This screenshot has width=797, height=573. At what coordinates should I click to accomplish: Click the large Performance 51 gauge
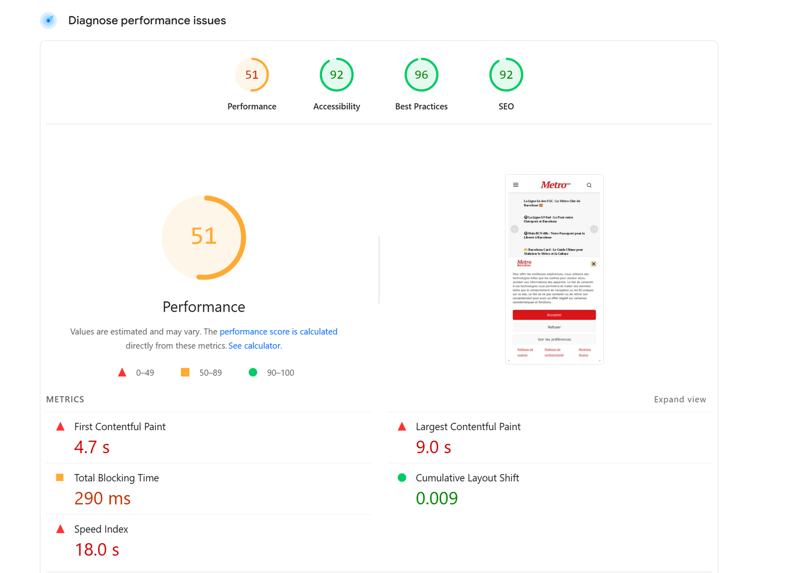tap(204, 237)
